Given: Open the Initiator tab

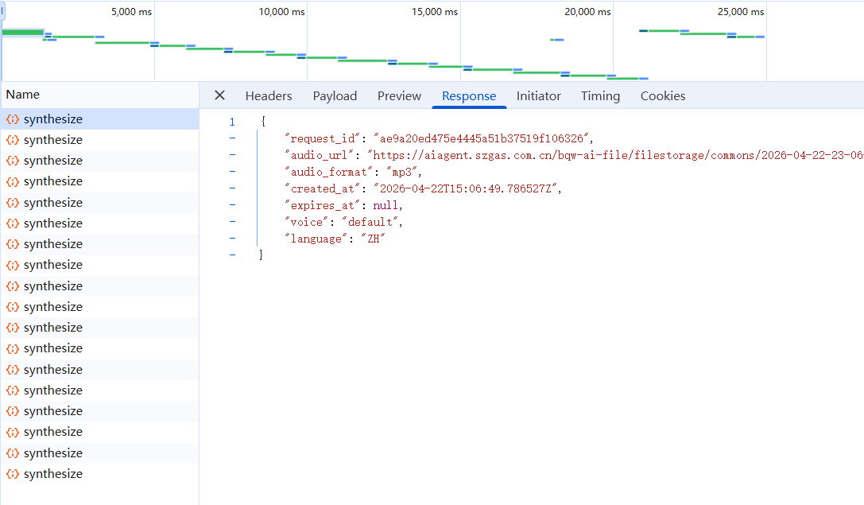Looking at the screenshot, I should point(538,96).
